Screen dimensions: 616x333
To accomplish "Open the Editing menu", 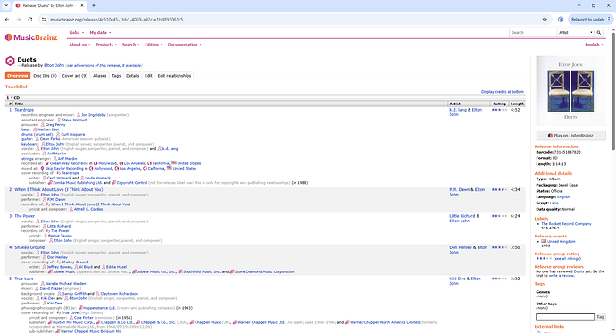I will tap(154, 45).
